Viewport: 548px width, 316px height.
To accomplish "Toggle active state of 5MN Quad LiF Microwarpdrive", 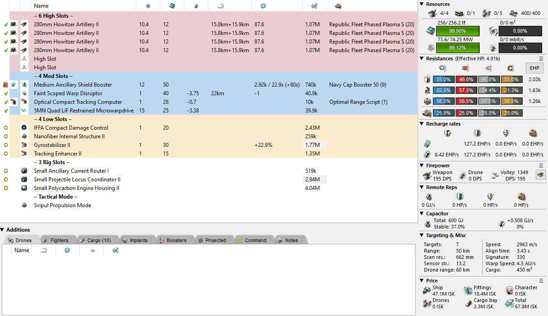I will coord(5,111).
